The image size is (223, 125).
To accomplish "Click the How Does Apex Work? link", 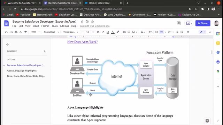I will tap(83, 42).
